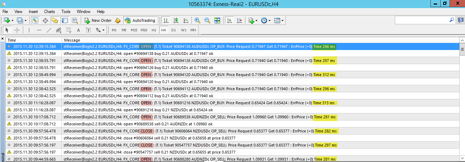Tile chart windows icon
This screenshot has height=162, width=465.
pyautogui.click(x=217, y=20)
